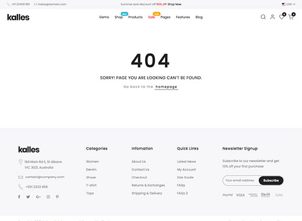Open the Latest News link
This screenshot has height=221, width=302.
point(186,162)
